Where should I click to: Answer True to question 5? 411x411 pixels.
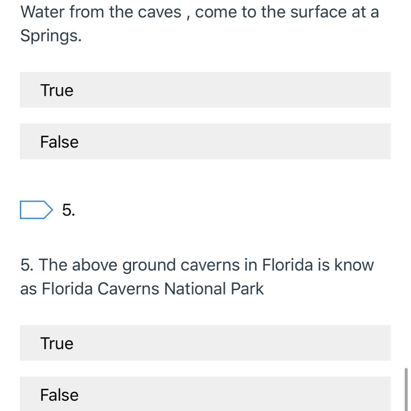(205, 343)
